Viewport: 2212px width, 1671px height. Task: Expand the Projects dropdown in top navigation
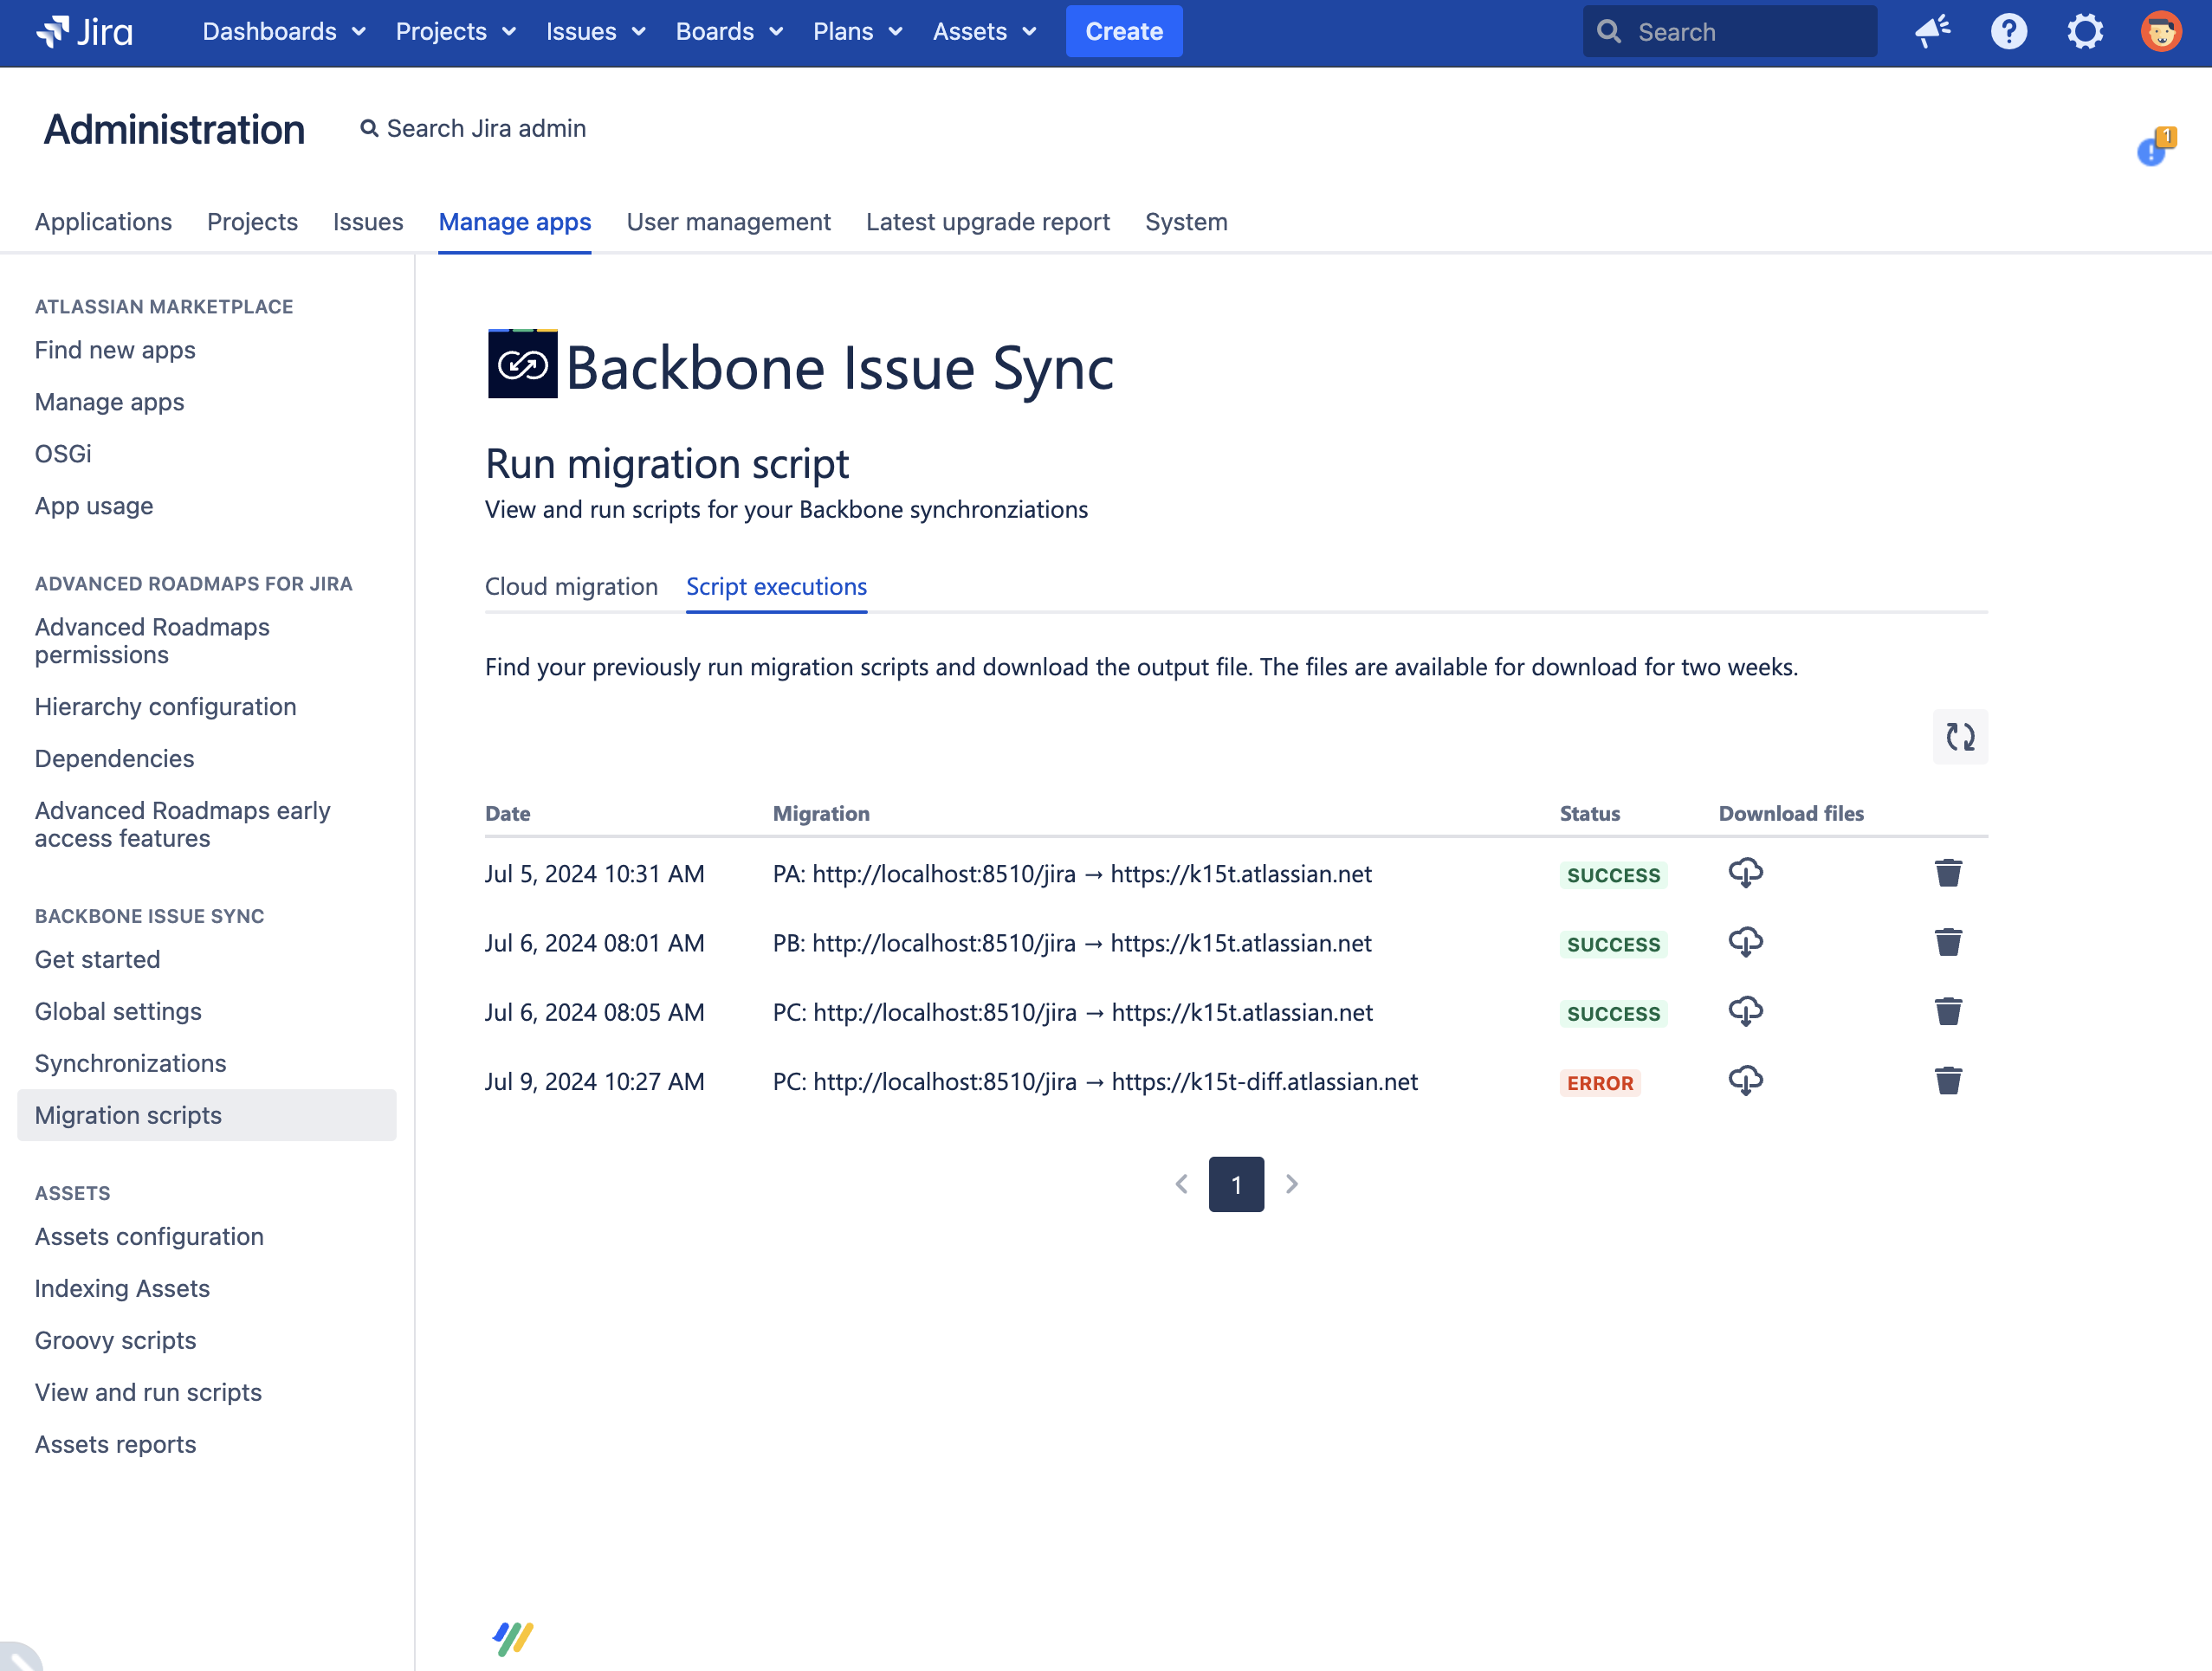tap(453, 29)
